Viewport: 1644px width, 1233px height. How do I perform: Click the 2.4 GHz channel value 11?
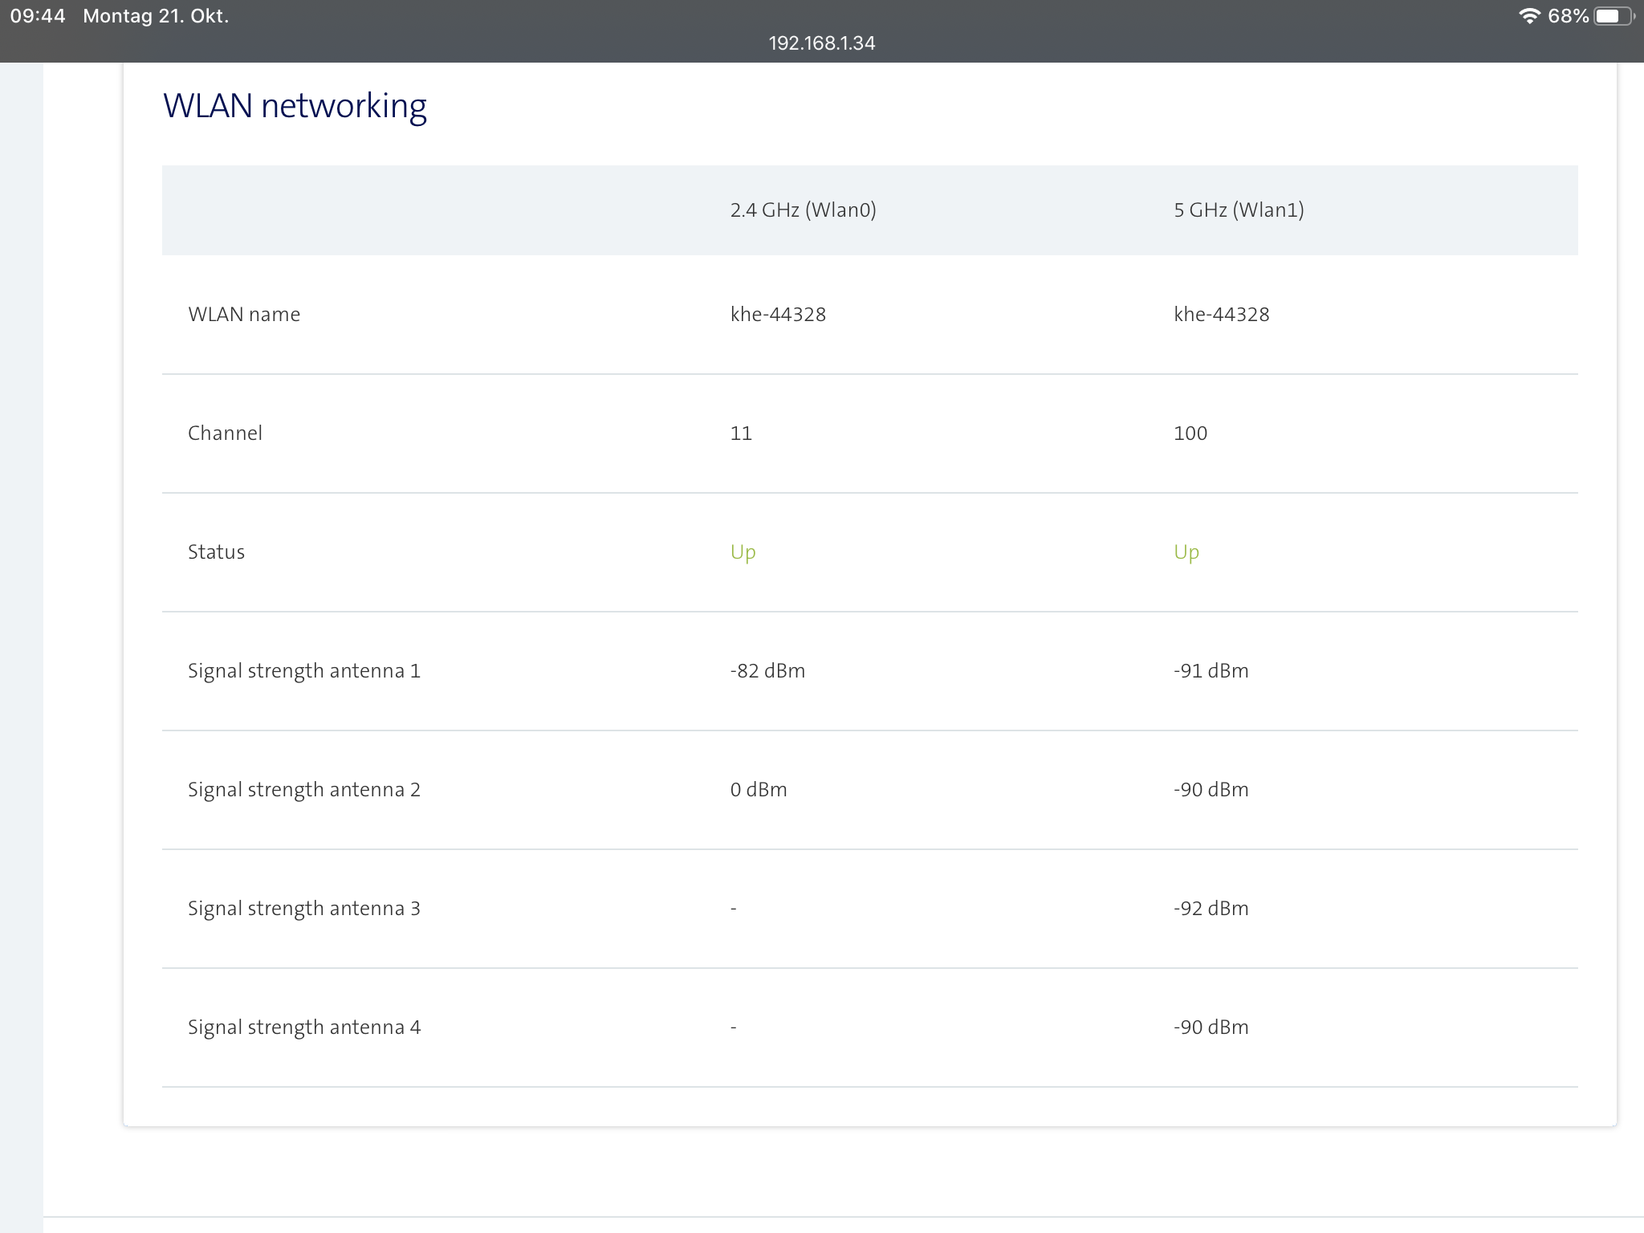(741, 433)
